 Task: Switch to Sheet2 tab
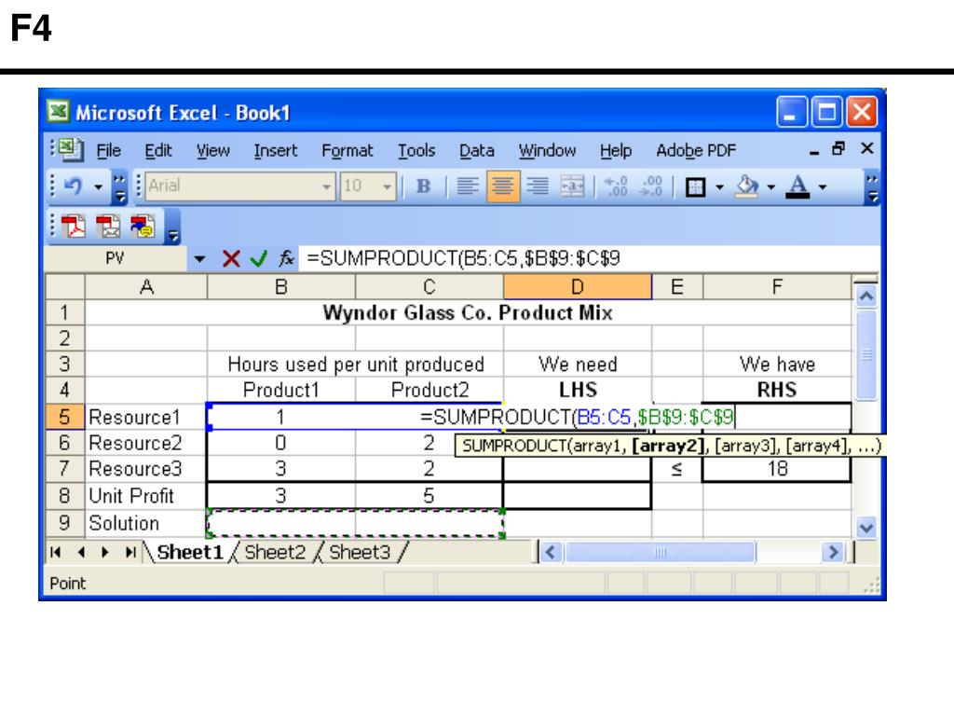275,552
